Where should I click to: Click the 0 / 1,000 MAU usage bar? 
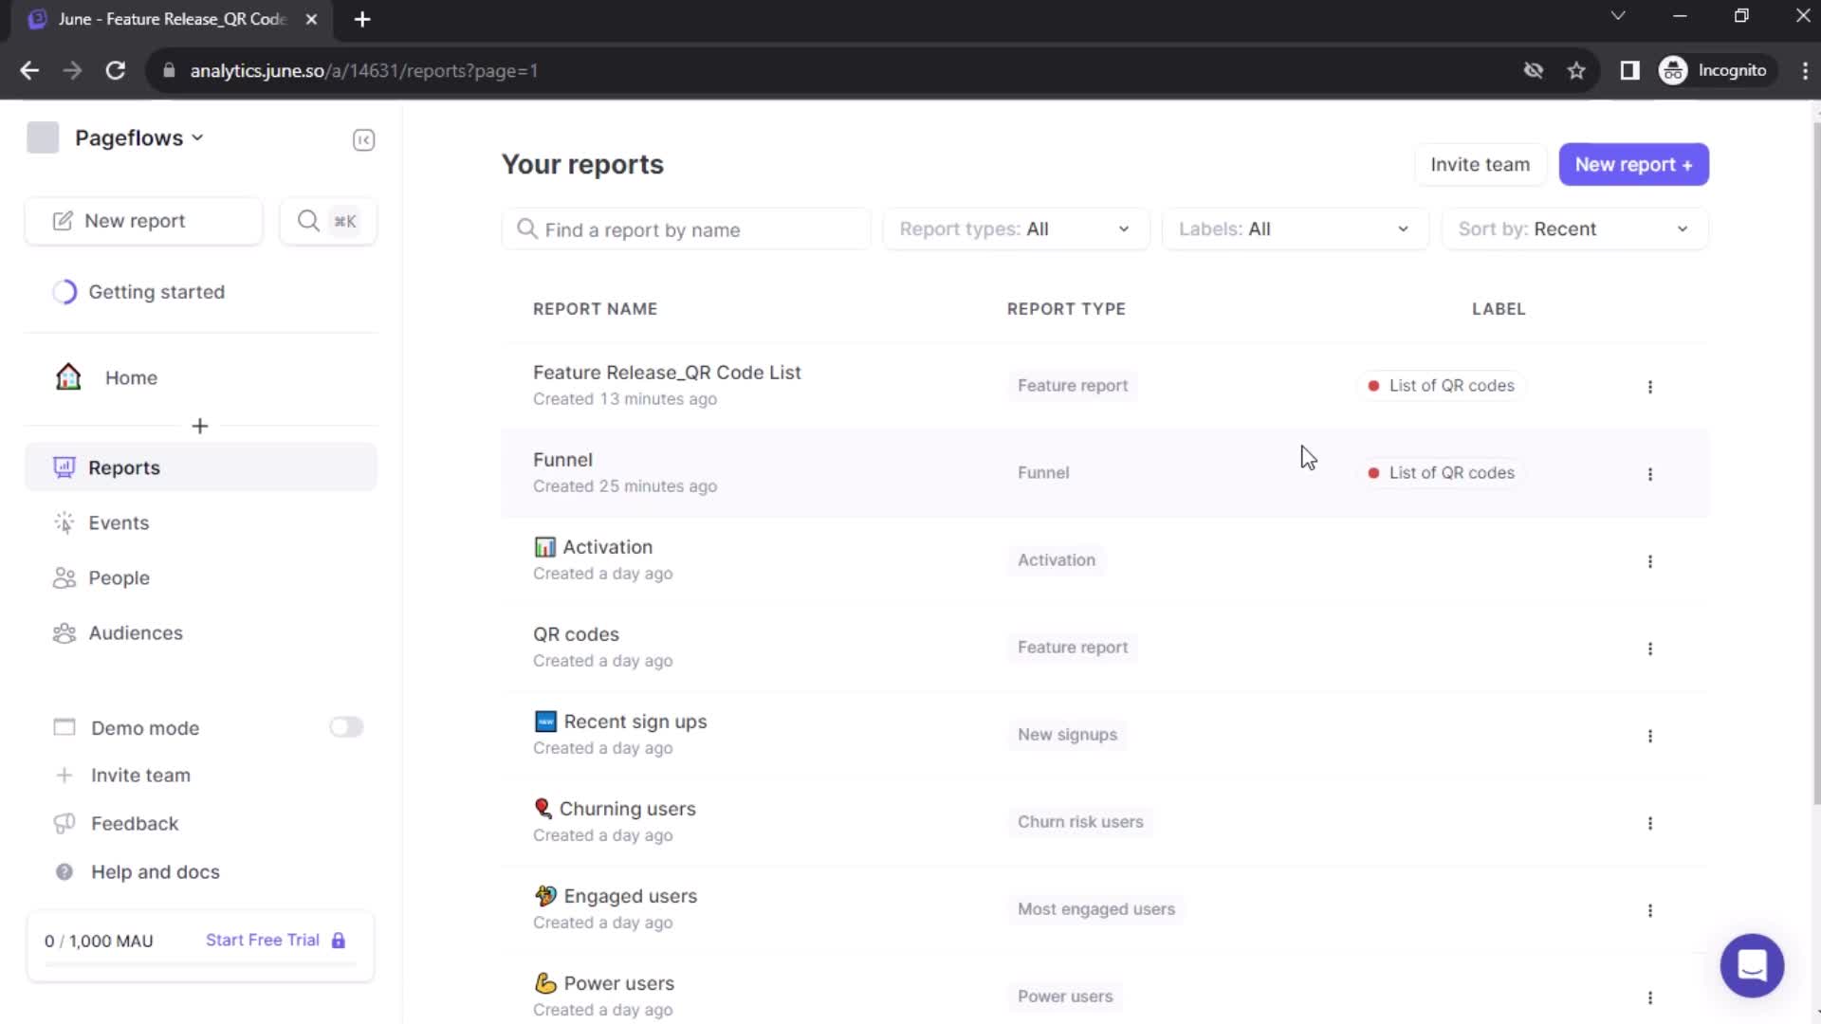[x=200, y=964]
